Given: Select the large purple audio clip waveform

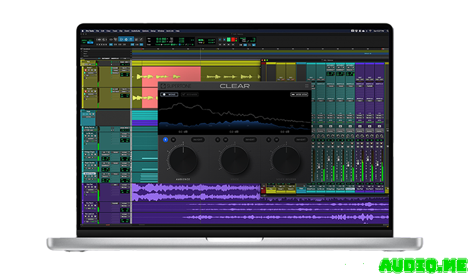Looking at the screenshot, I should (x=196, y=192).
